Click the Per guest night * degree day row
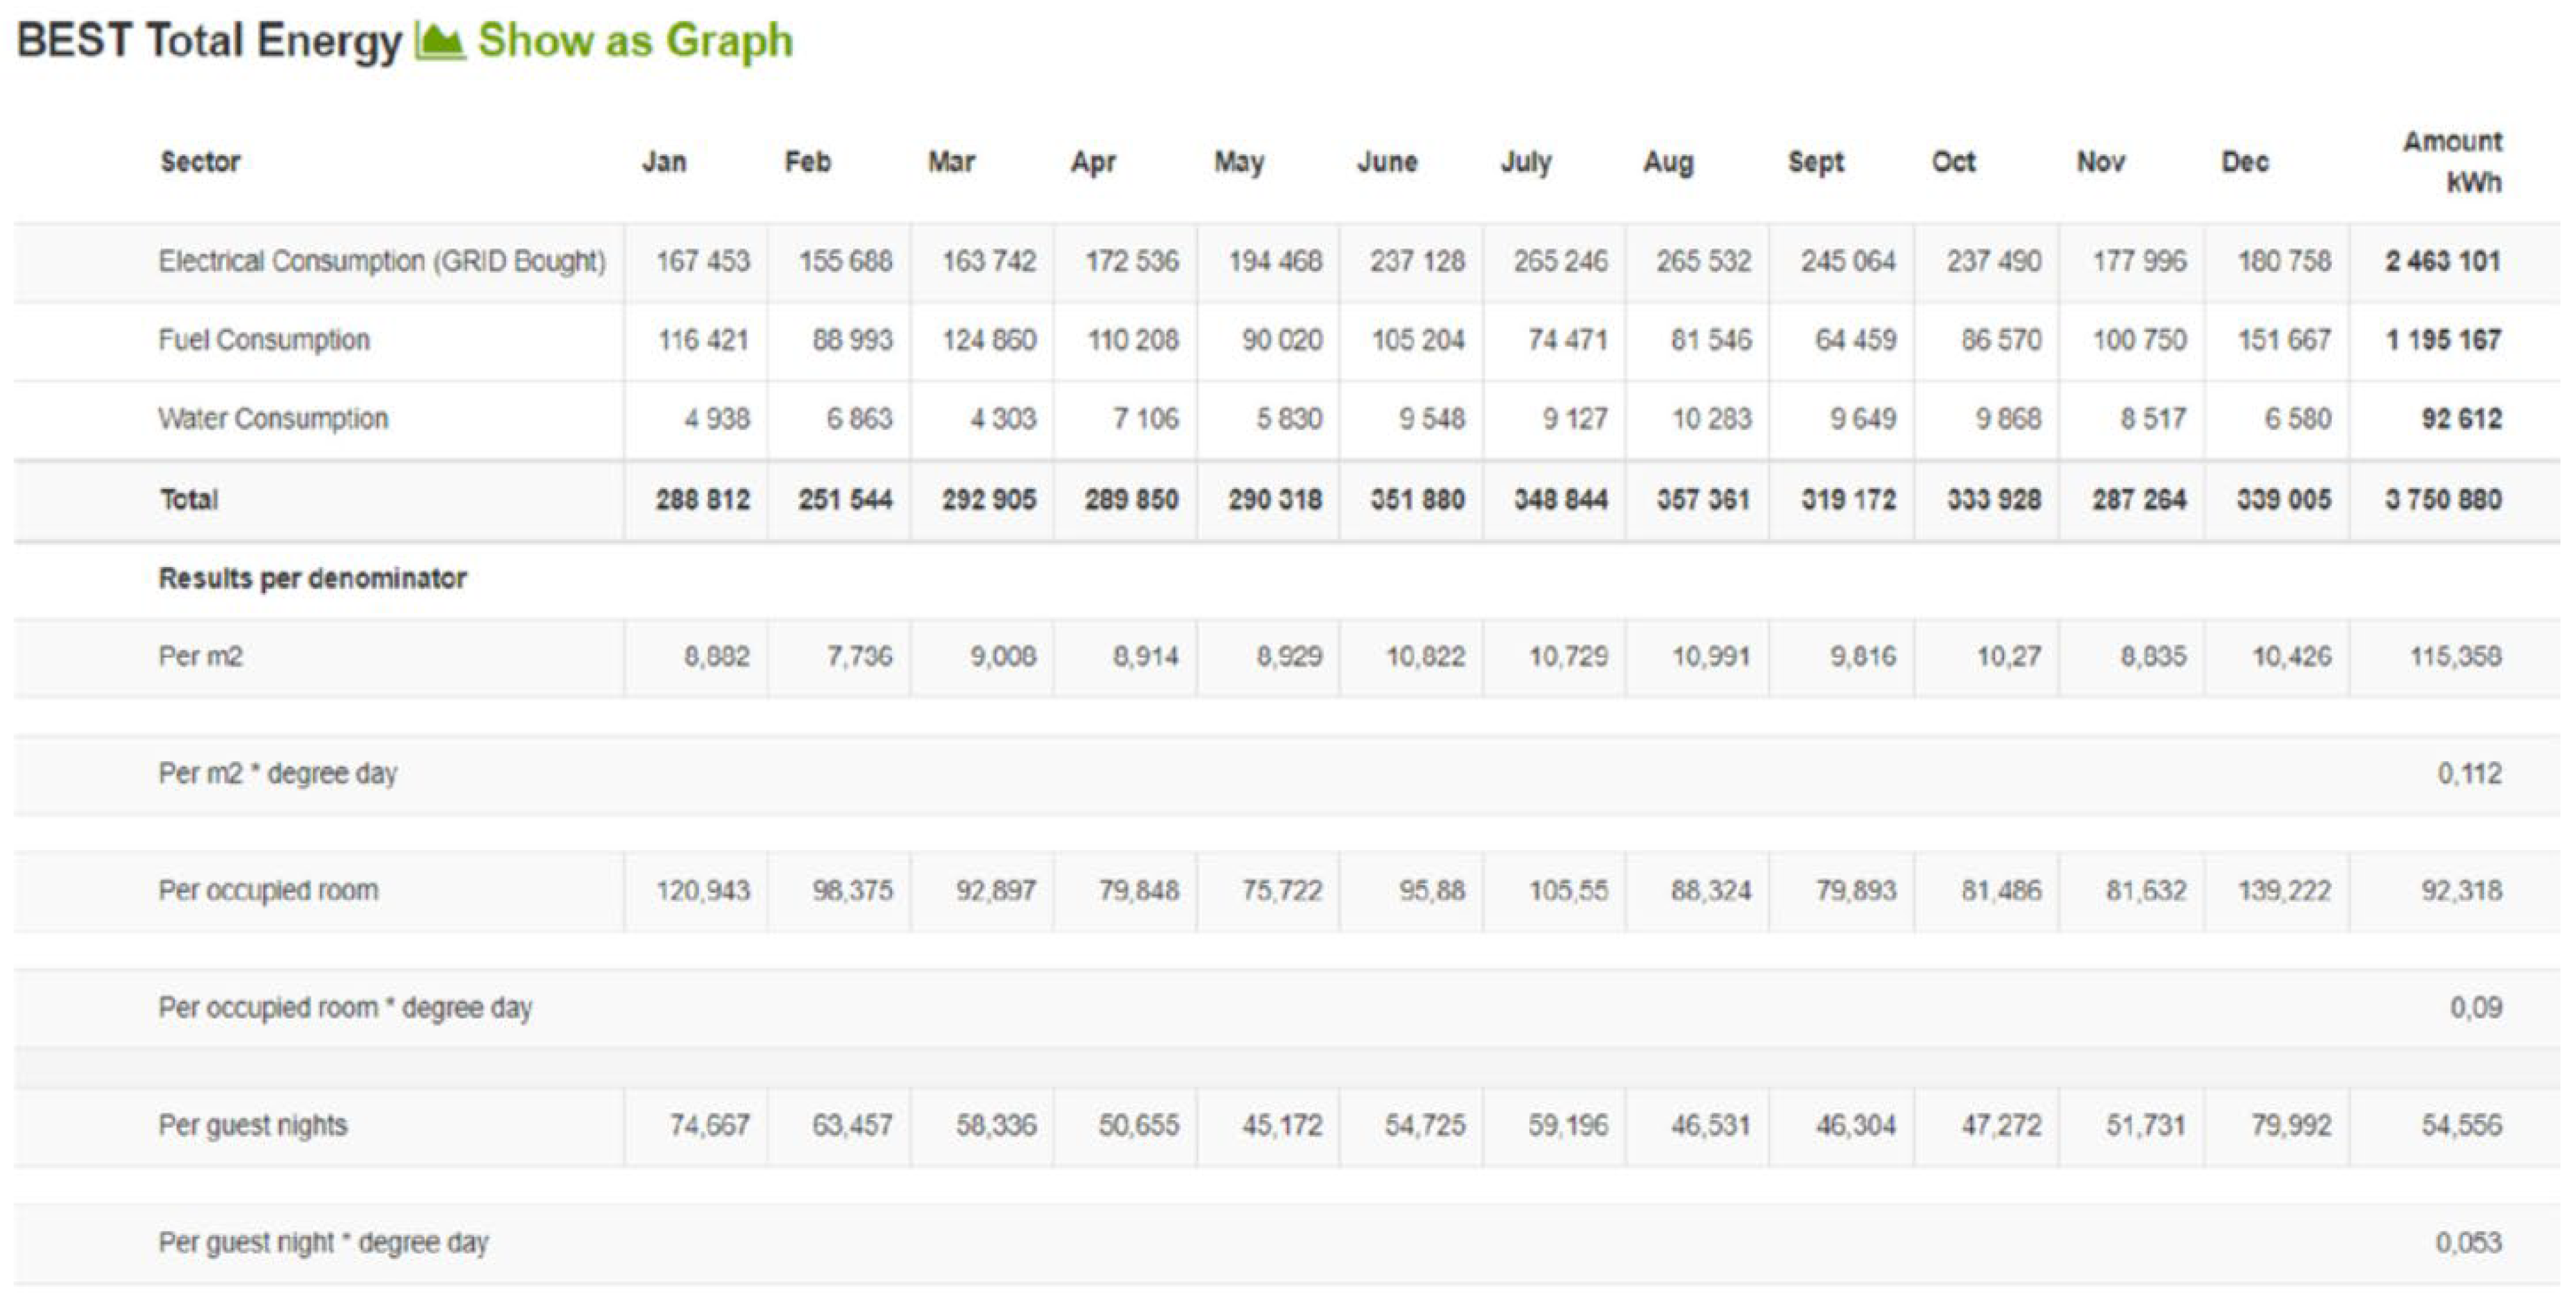Viewport: 2576px width, 1299px height. pos(323,1243)
